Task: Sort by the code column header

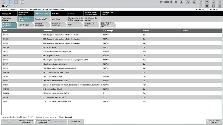Action: tap(21, 31)
